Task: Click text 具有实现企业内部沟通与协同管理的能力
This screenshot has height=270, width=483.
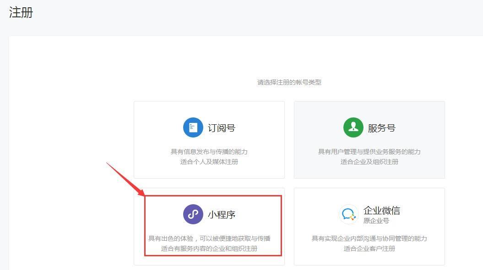Action: pos(369,238)
